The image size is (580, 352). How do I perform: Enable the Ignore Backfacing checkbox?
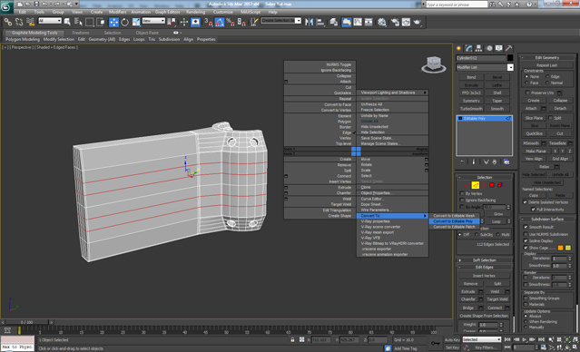point(462,200)
